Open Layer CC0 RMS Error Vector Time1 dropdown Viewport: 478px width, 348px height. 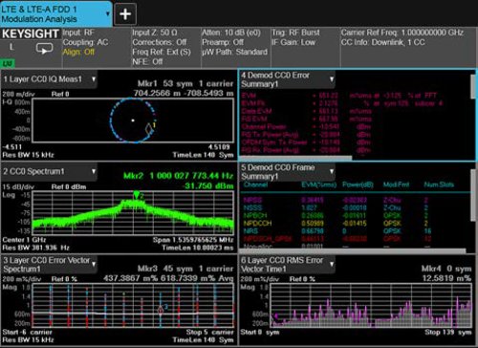(332, 264)
